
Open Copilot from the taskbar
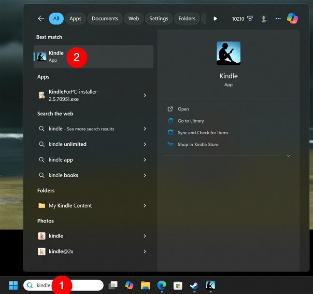(x=129, y=285)
